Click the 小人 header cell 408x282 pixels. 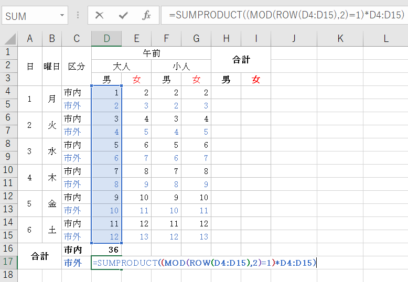click(x=181, y=66)
